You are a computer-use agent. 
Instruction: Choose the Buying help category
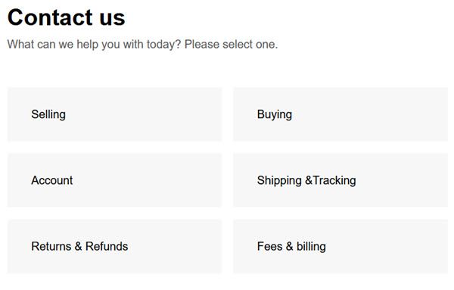coord(340,114)
